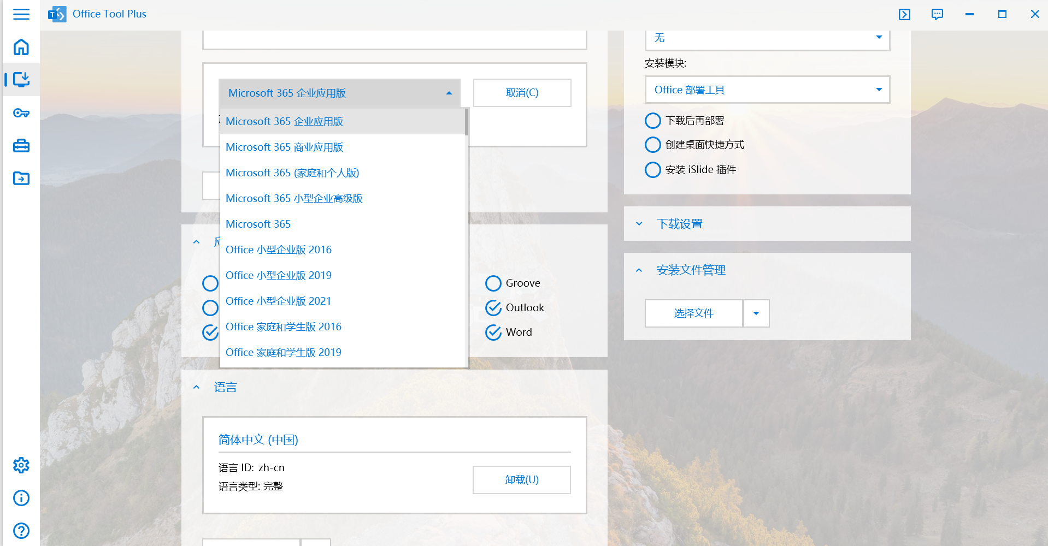Open the Office 部署工具 install module dropdown
The image size is (1048, 546).
767,90
